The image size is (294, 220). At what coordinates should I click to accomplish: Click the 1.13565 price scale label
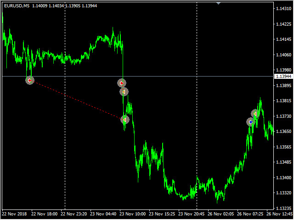click(284, 147)
